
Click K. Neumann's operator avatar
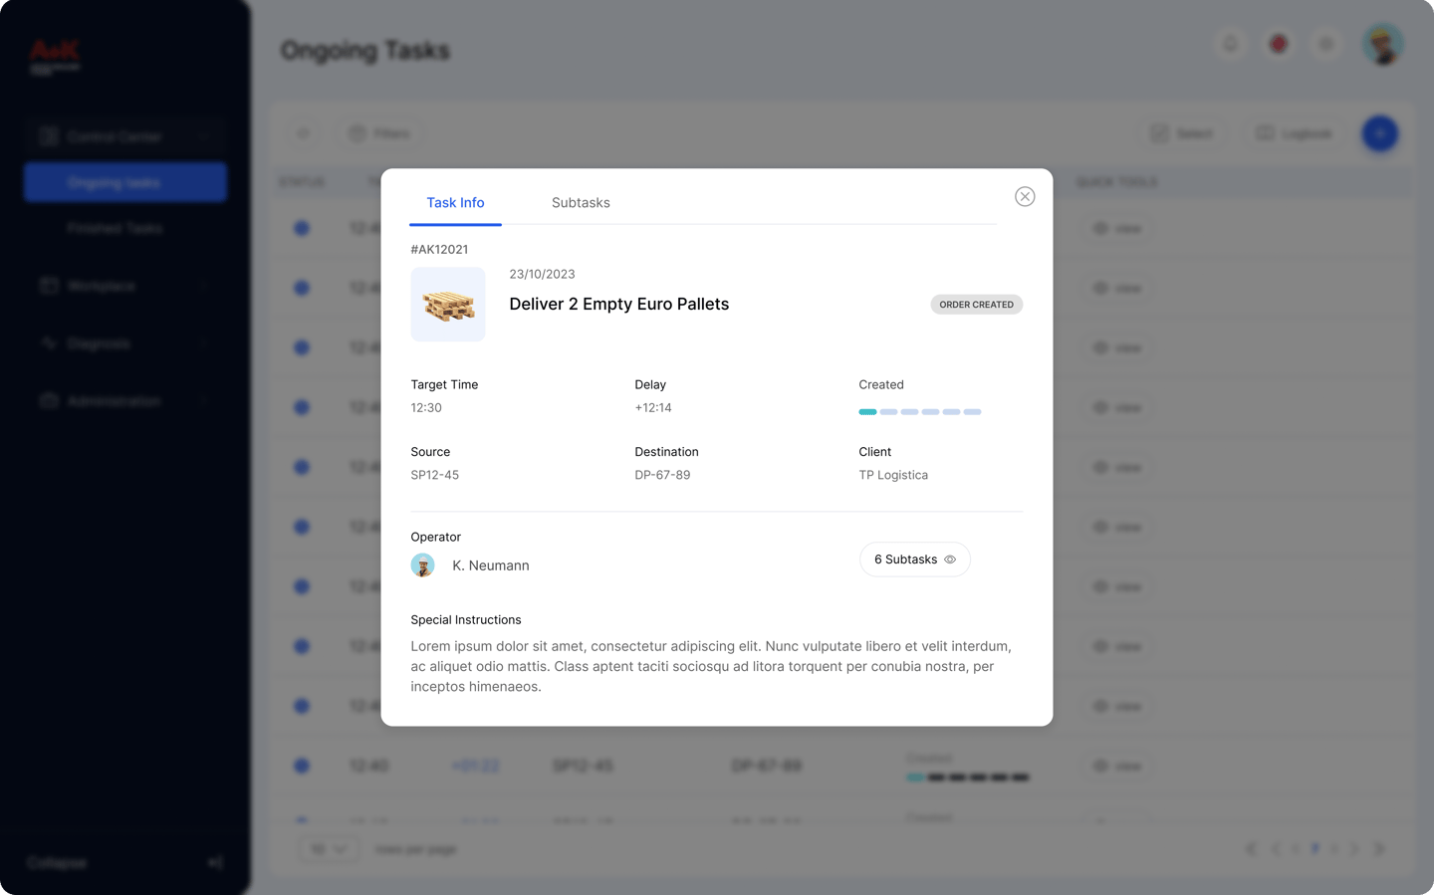[423, 565]
